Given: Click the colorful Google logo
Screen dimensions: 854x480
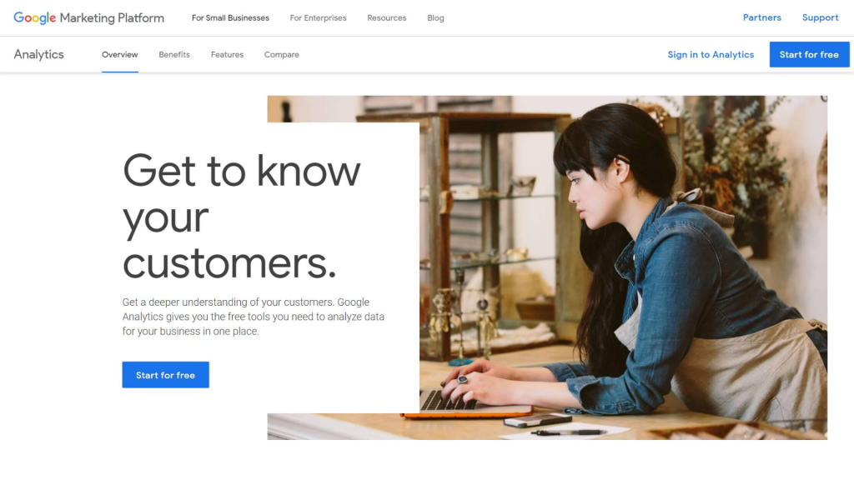Looking at the screenshot, I should pos(34,18).
